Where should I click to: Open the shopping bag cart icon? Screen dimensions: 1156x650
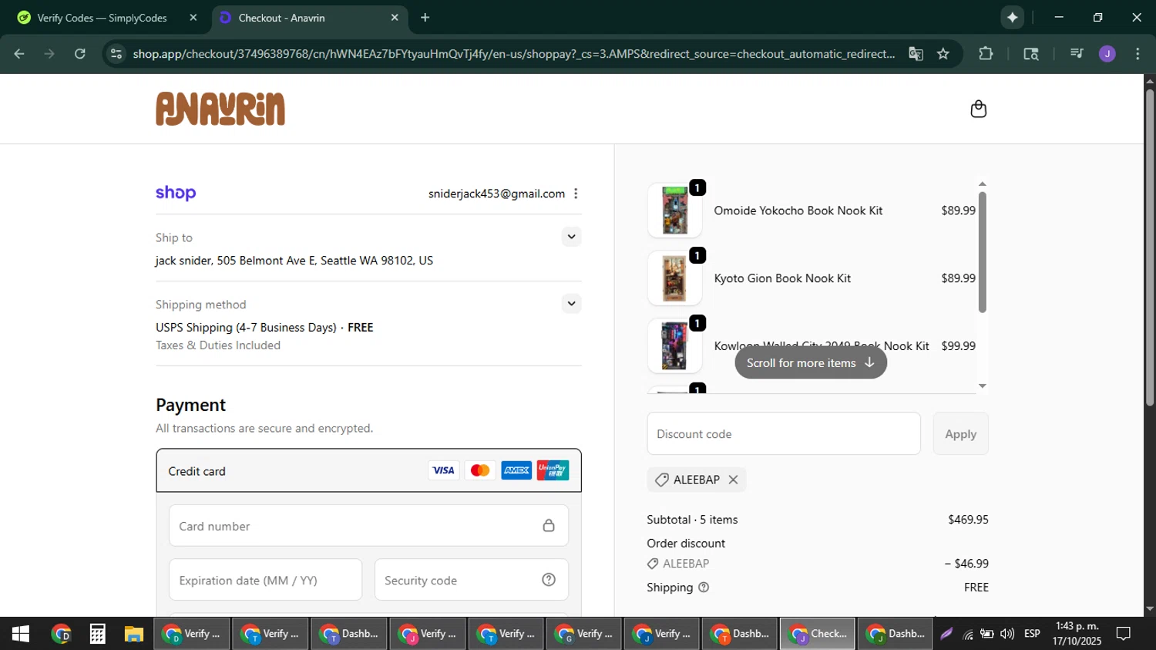pyautogui.click(x=978, y=109)
